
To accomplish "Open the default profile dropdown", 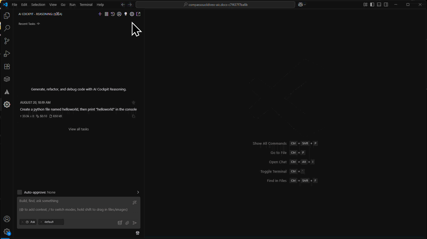I will 51,222.
